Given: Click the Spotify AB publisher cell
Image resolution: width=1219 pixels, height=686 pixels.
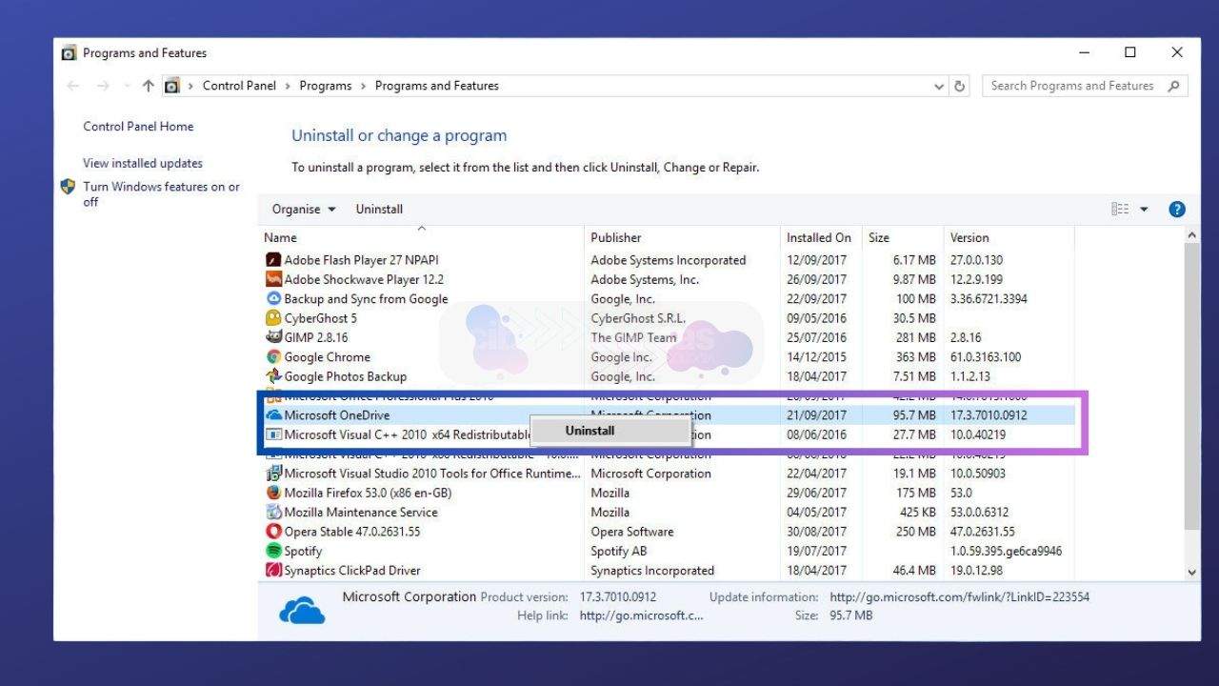Looking at the screenshot, I should 618,552.
